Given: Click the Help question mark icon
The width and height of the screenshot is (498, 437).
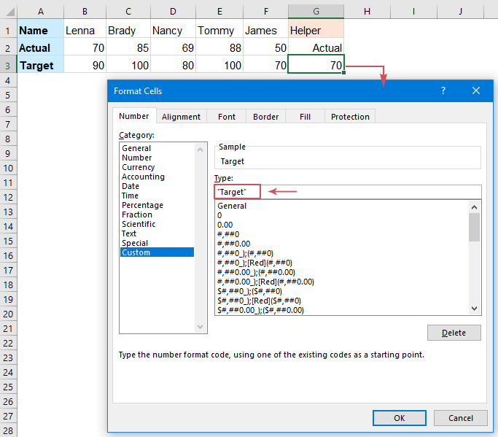Looking at the screenshot, I should pos(443,91).
